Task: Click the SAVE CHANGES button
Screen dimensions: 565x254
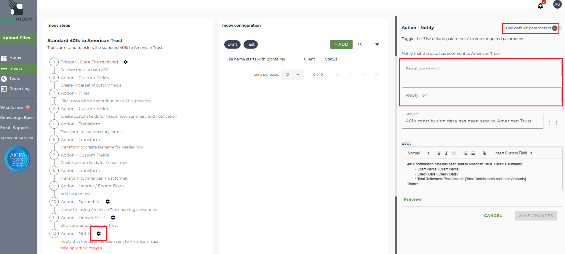Action: point(536,216)
